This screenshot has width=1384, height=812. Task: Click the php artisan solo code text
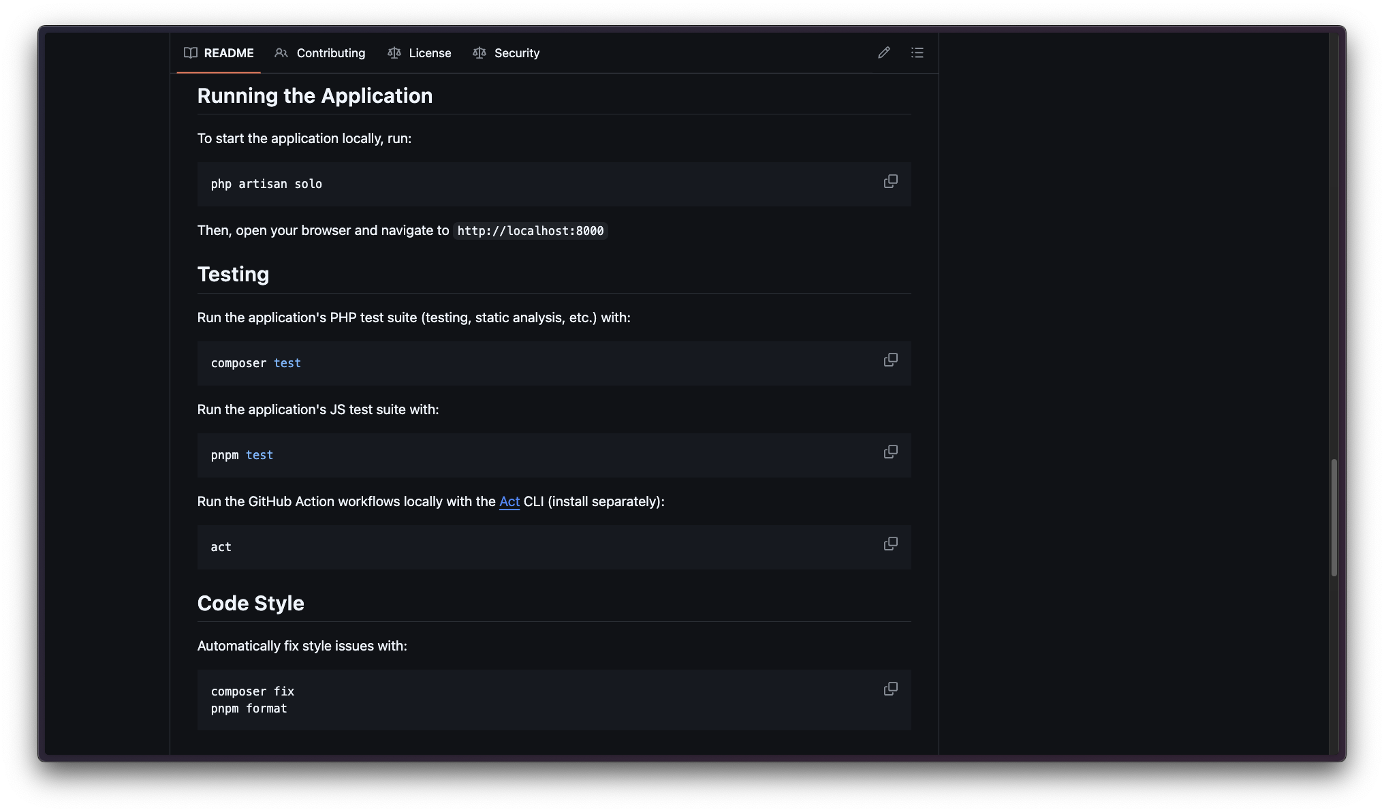click(266, 184)
